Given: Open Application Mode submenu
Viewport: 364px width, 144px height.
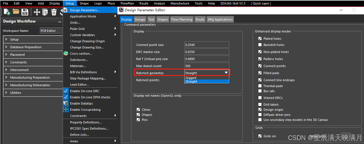Looking at the screenshot, I should [90, 16].
